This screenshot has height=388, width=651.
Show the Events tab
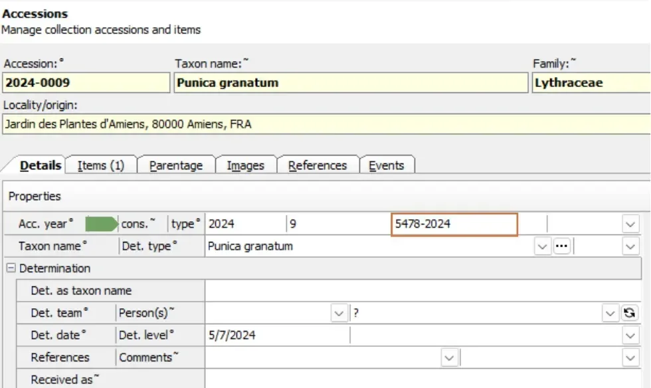386,165
